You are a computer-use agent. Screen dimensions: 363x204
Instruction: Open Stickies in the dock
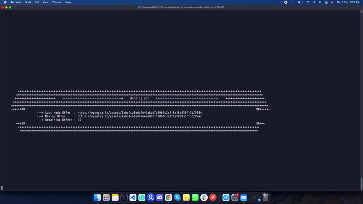coord(186,197)
